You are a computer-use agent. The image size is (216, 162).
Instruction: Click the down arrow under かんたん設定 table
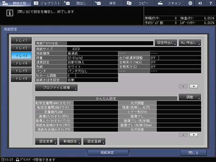[194, 135]
